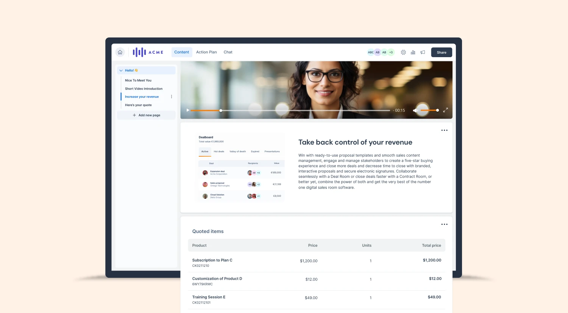
Task: Play the video
Action: pos(187,110)
